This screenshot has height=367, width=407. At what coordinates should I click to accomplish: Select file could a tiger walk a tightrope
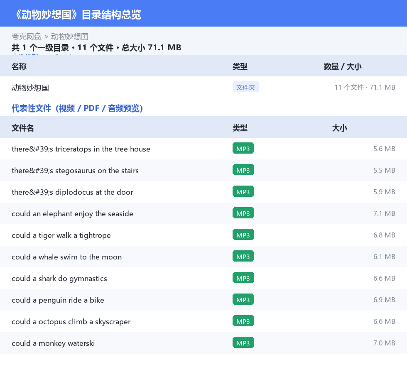tap(61, 235)
